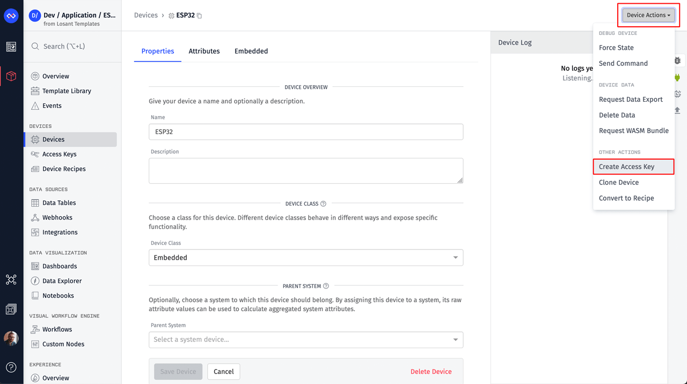The image size is (687, 384).
Task: Select Request WASM Bundle menu item
Action: (x=633, y=131)
